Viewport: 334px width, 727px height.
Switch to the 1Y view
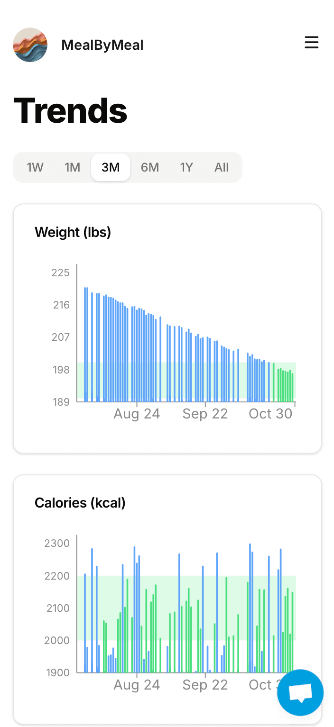186,167
